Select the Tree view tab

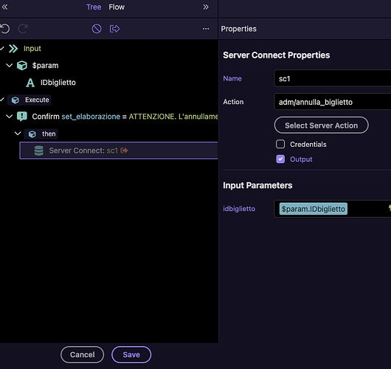pyautogui.click(x=94, y=7)
